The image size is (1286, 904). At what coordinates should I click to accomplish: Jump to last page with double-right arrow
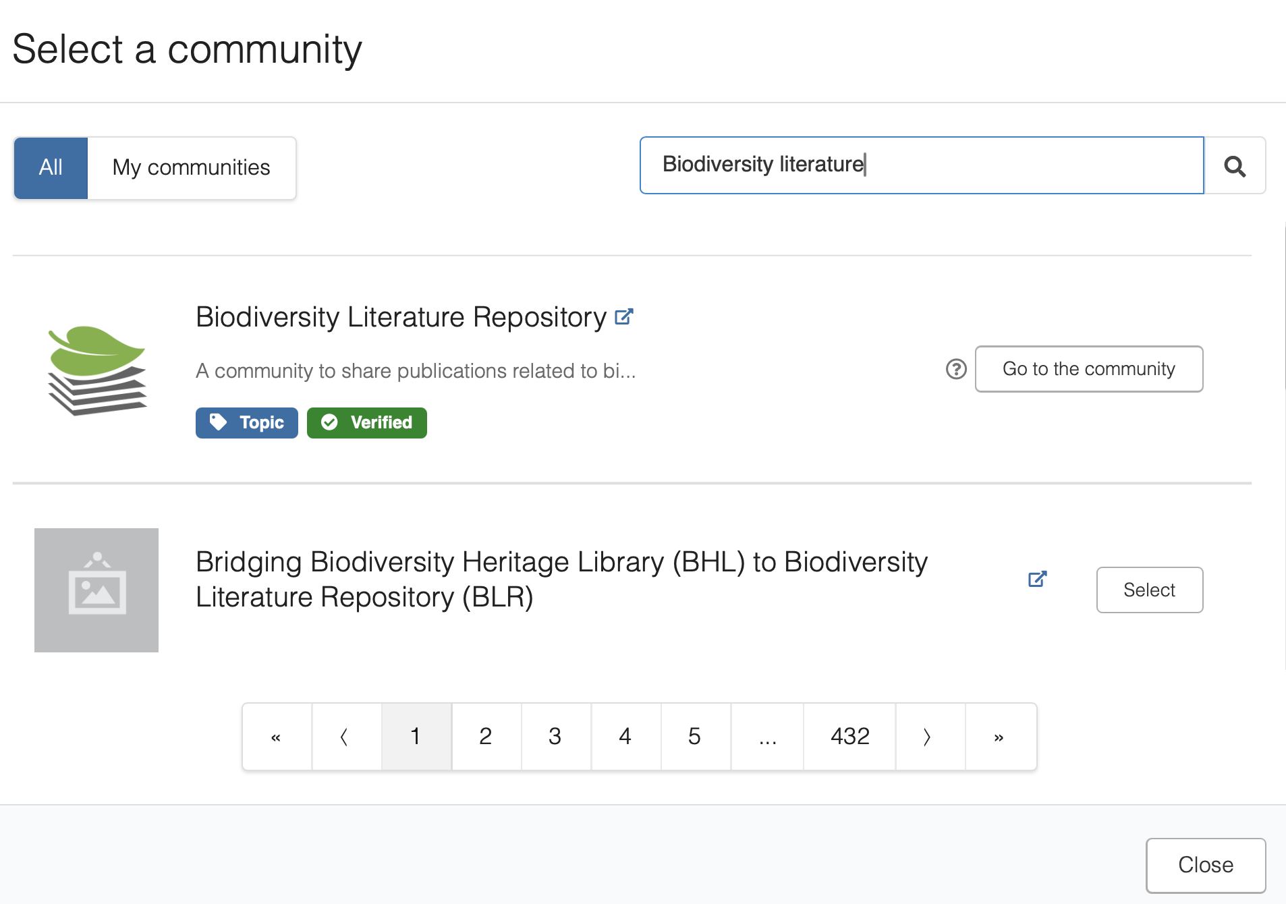[x=1001, y=737]
